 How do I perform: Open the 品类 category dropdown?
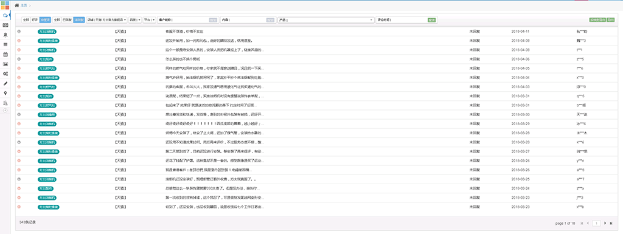click(x=135, y=20)
